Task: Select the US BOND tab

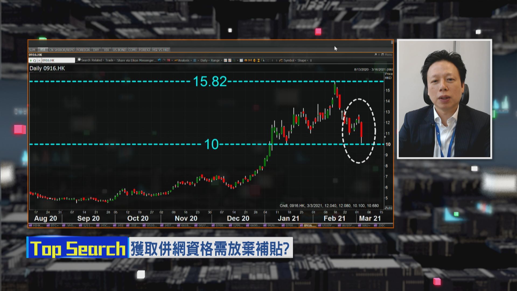Action: tap(120, 50)
